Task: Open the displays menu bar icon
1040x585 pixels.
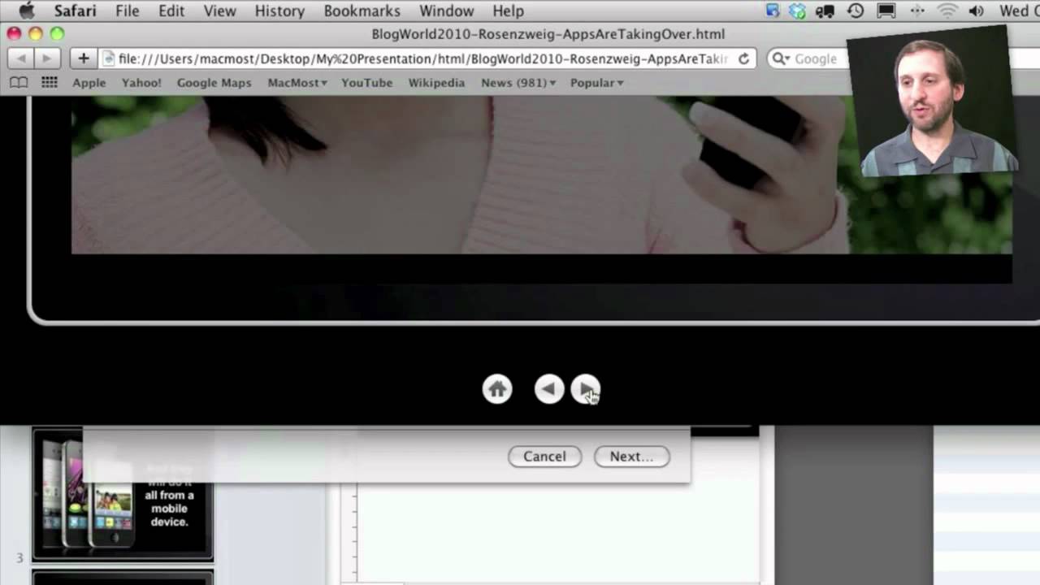Action: (x=886, y=11)
